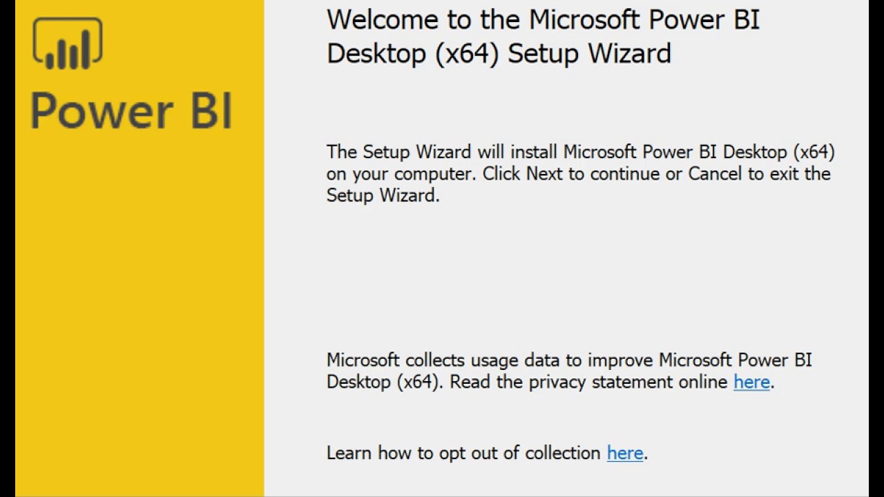Follow the opt out of collection "here" link
The height and width of the screenshot is (497, 884).
tap(625, 453)
